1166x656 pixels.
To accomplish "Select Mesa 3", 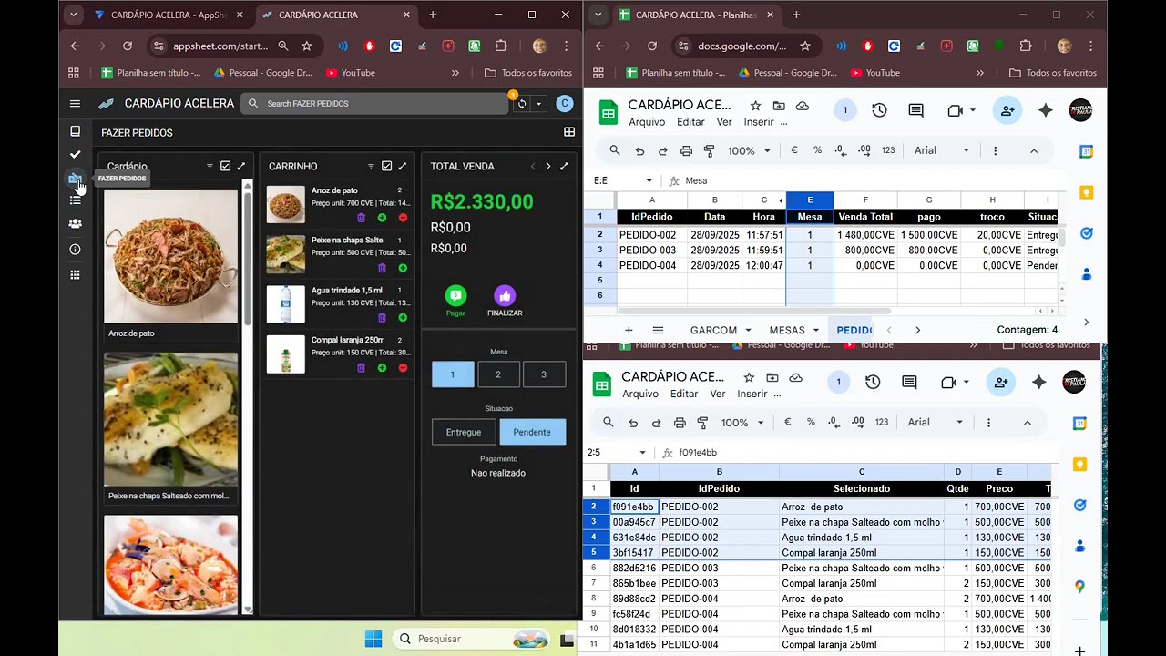I will pyautogui.click(x=544, y=374).
